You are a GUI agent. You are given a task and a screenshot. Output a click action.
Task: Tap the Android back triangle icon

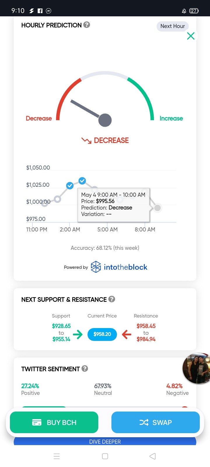(153, 456)
